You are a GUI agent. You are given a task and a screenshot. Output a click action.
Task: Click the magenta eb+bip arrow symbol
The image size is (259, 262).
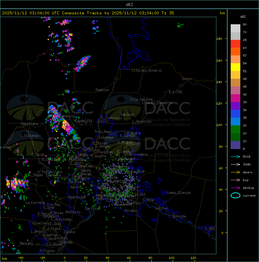(235, 188)
